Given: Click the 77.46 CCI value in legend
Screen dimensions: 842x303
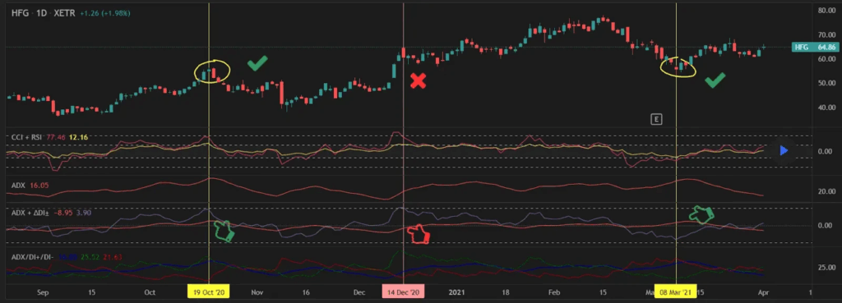Looking at the screenshot, I should (56, 137).
